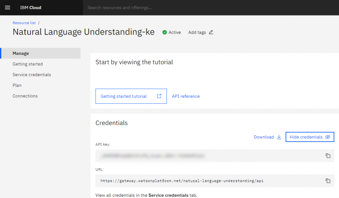The height and width of the screenshot is (198, 339).
Task: Click the blurred API key field
Action: [x=215, y=156]
